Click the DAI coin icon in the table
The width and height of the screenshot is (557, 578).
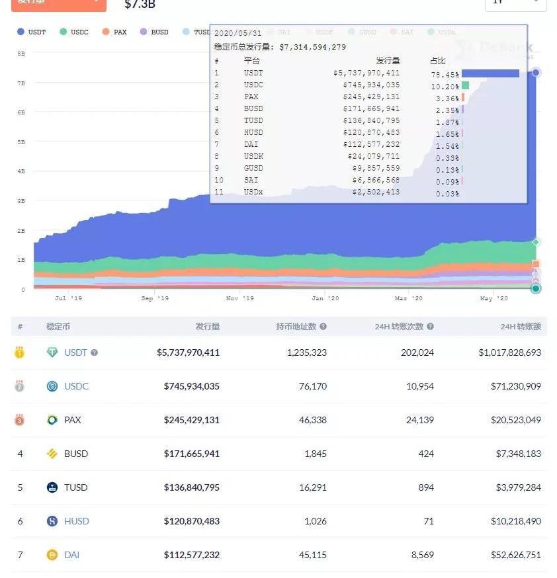(52, 555)
